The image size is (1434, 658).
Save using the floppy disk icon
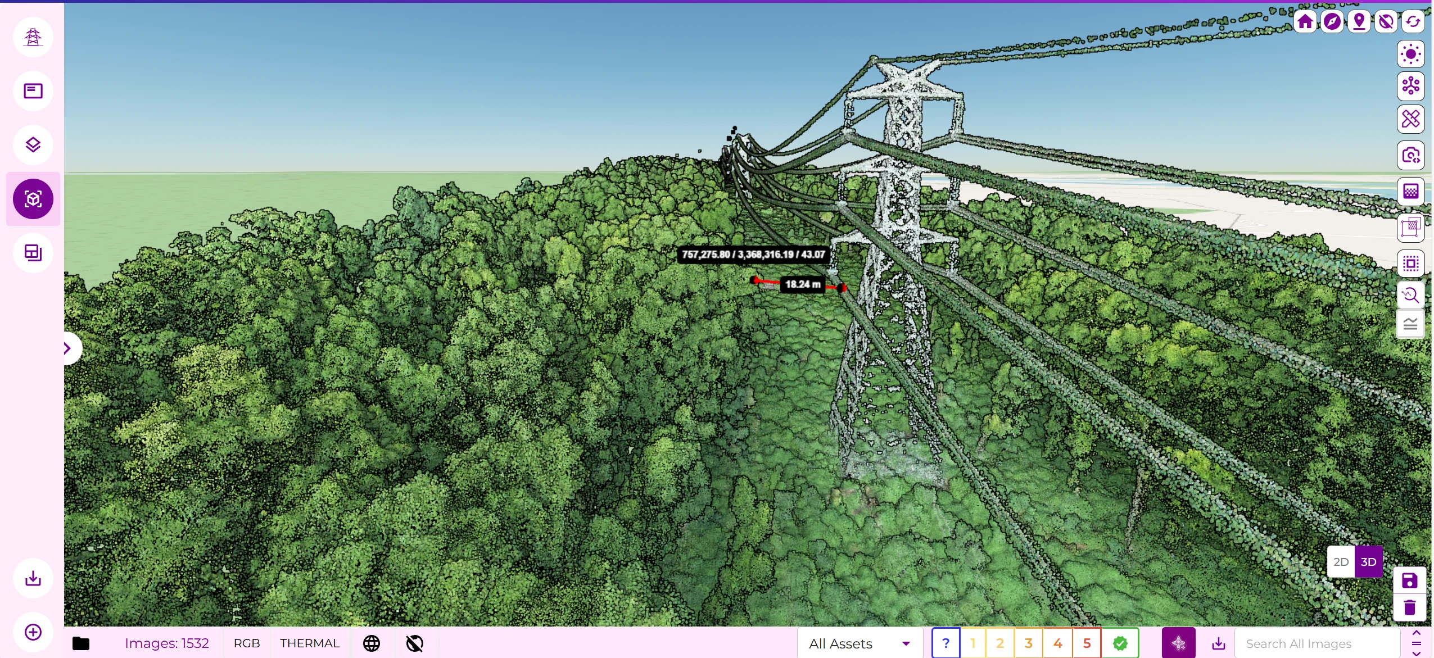[1409, 580]
